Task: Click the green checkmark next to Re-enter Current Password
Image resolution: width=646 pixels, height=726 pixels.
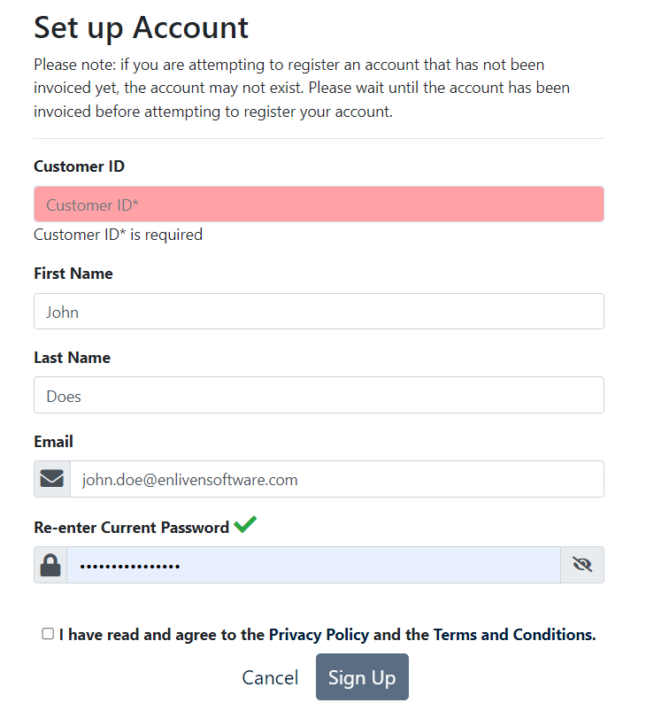Action: click(245, 525)
